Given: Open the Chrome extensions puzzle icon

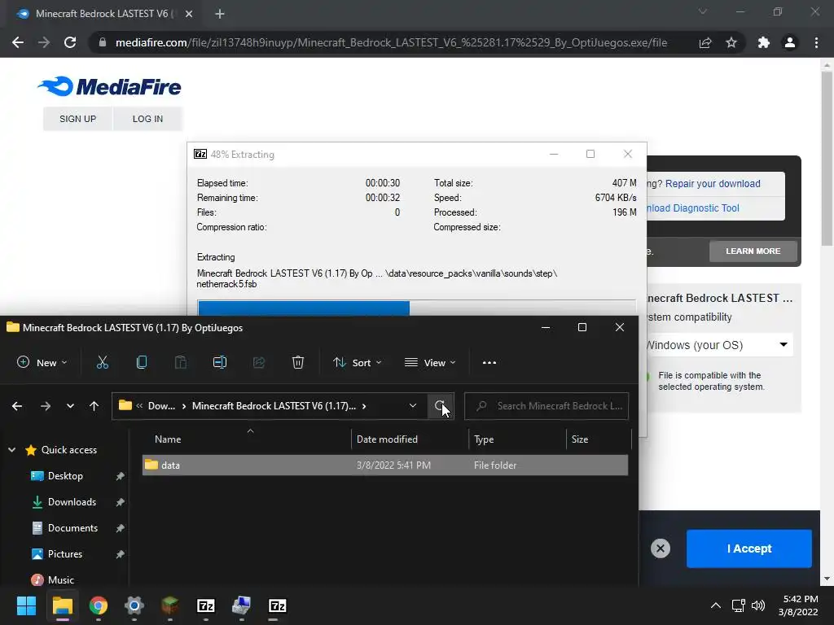Looking at the screenshot, I should [764, 42].
